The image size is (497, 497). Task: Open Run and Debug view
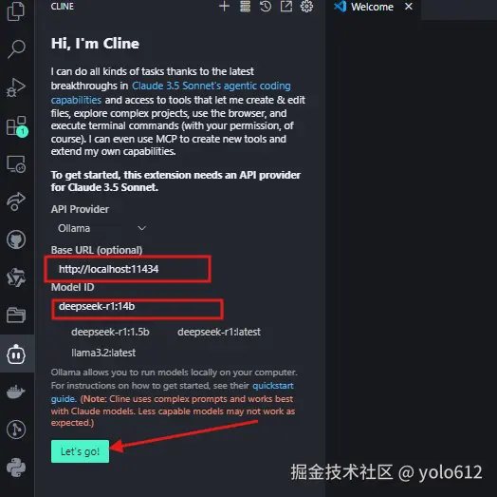[x=16, y=87]
